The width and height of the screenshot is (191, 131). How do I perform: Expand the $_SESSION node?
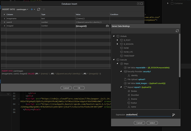tap(117, 44)
